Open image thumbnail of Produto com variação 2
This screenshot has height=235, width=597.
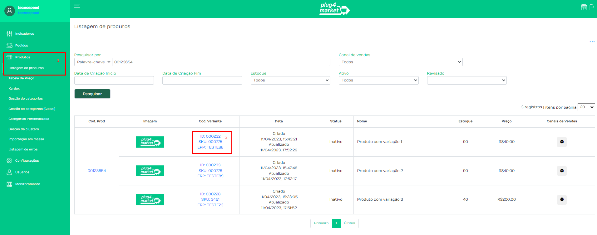[150, 171]
